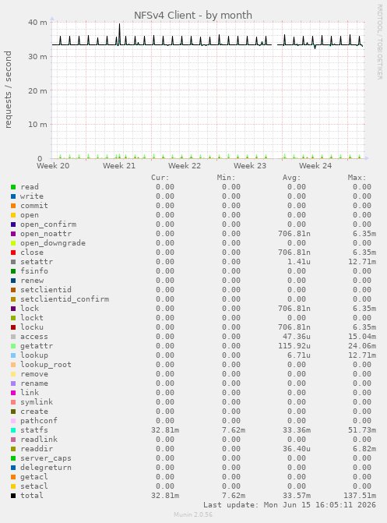Click the light green getattr swatch
The image size is (387, 523).
tap(13, 346)
